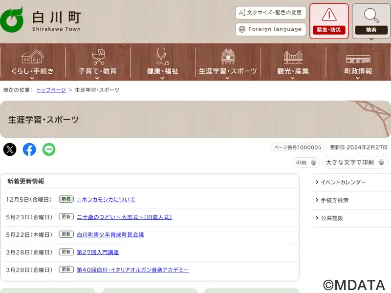Open the 緊急・防災 emergency warning button
This screenshot has width=391, height=293.
(329, 21)
